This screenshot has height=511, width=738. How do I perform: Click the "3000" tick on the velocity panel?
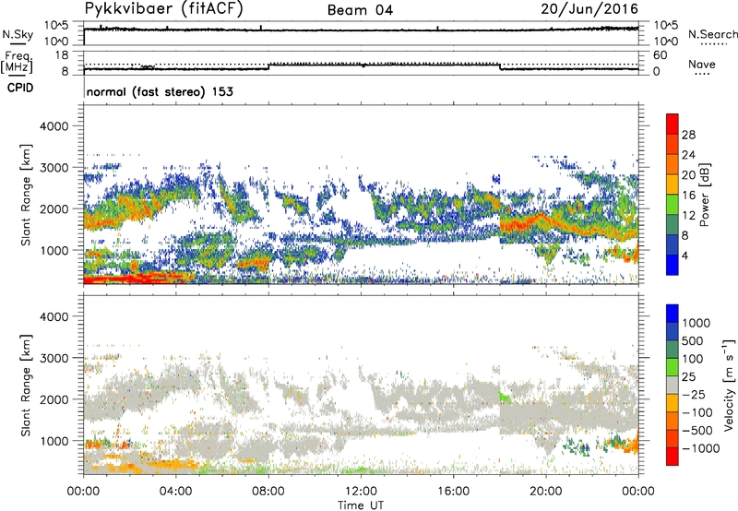pyautogui.click(x=54, y=358)
